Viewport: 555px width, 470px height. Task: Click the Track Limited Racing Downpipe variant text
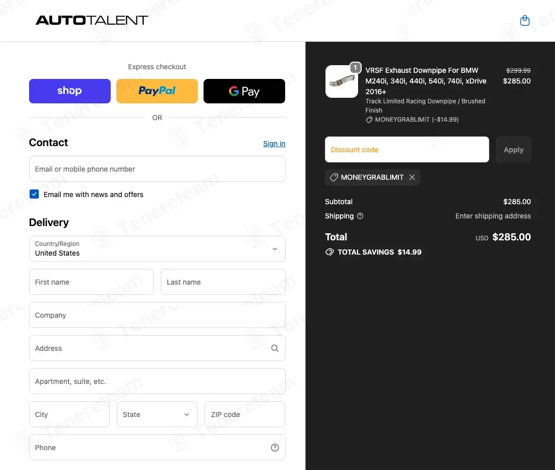coord(425,106)
